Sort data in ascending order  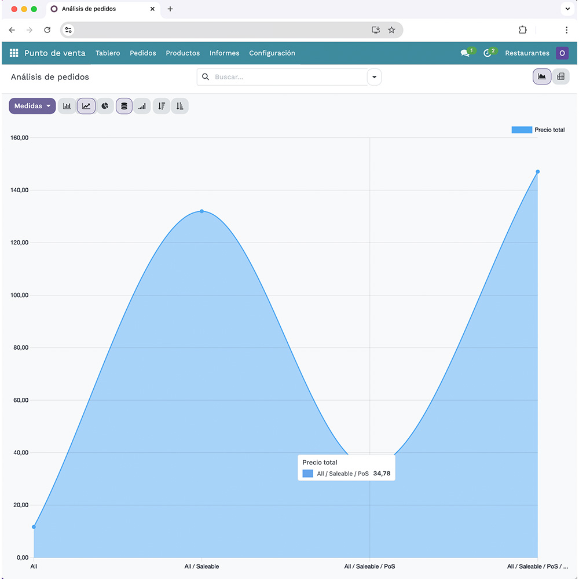(x=180, y=106)
